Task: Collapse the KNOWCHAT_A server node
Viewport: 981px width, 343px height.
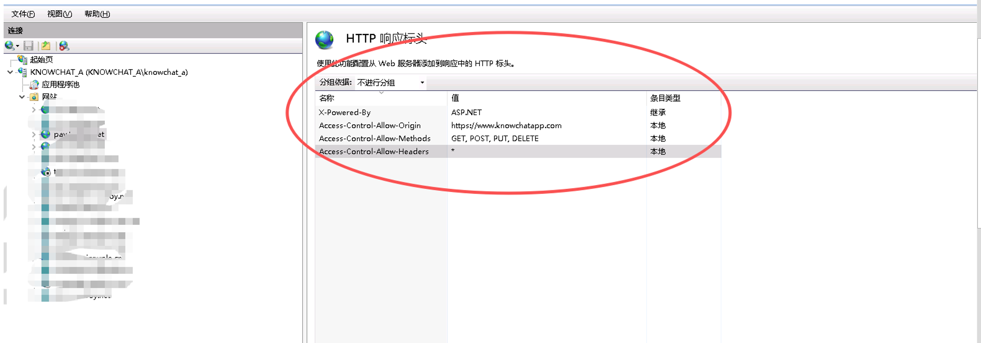Action: click(10, 72)
